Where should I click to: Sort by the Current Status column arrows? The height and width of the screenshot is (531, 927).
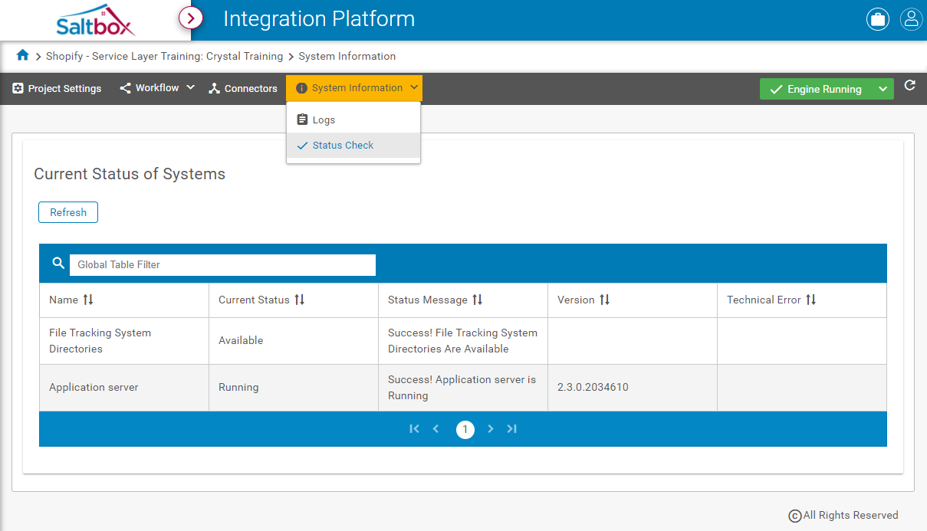point(300,300)
